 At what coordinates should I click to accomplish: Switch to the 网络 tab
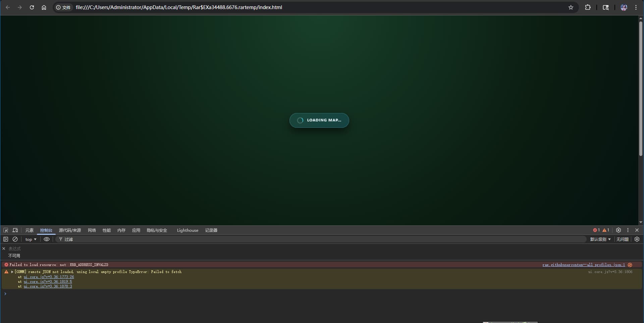[x=92, y=230]
